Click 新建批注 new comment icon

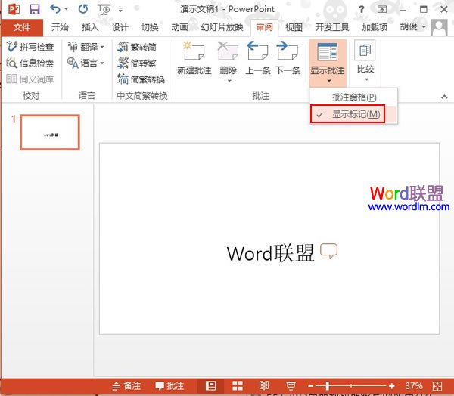point(194,51)
